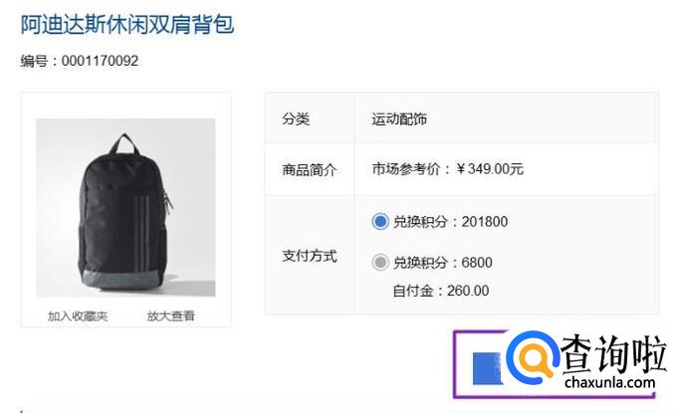Image resolution: width=679 pixels, height=413 pixels.
Task: Click the Adidas backpack product image
Action: tap(125, 207)
